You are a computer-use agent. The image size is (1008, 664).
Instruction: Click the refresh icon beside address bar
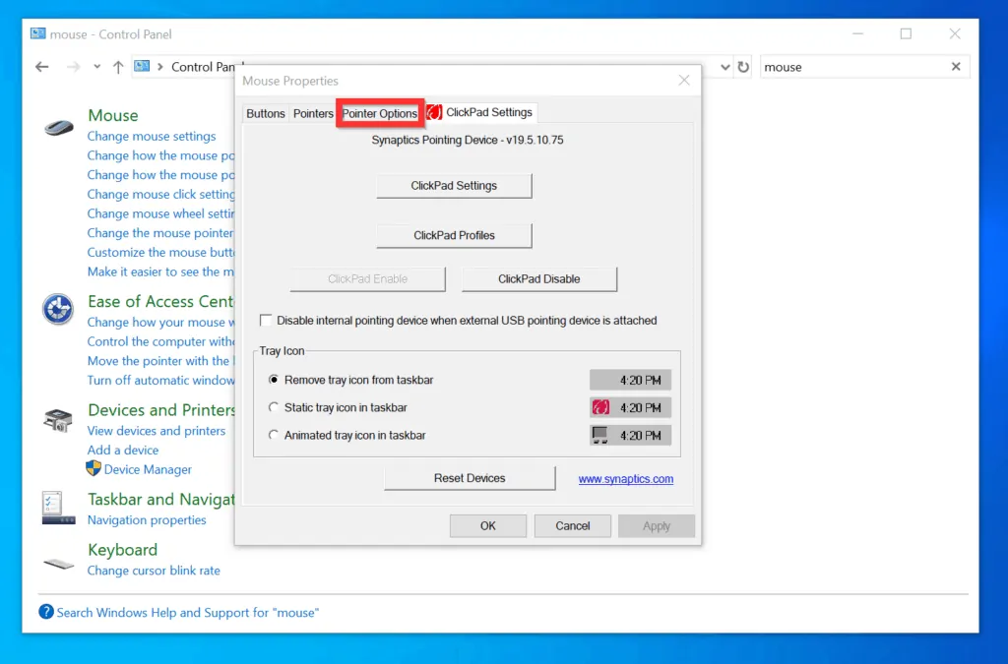click(743, 67)
